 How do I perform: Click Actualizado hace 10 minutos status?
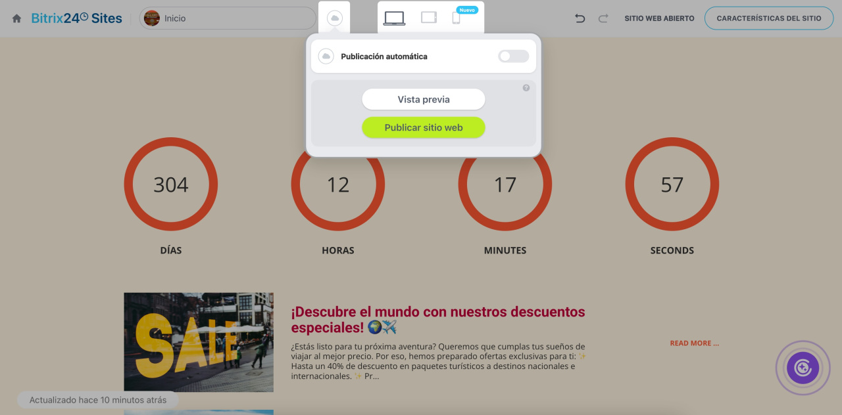(x=98, y=400)
